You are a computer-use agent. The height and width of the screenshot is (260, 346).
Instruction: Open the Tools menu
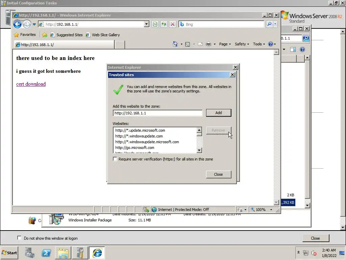(x=259, y=44)
